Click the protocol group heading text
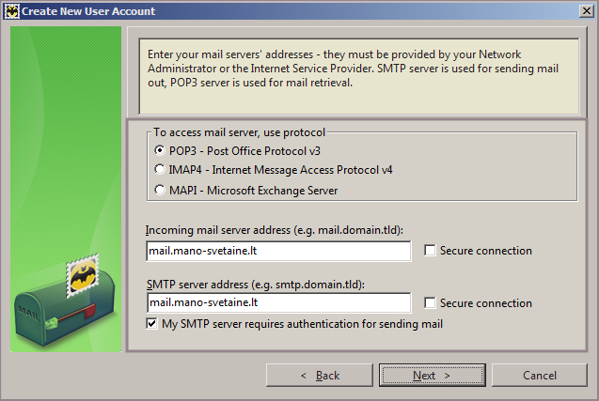This screenshot has width=599, height=401. (239, 132)
